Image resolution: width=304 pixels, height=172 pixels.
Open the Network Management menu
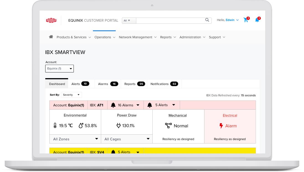[138, 37]
